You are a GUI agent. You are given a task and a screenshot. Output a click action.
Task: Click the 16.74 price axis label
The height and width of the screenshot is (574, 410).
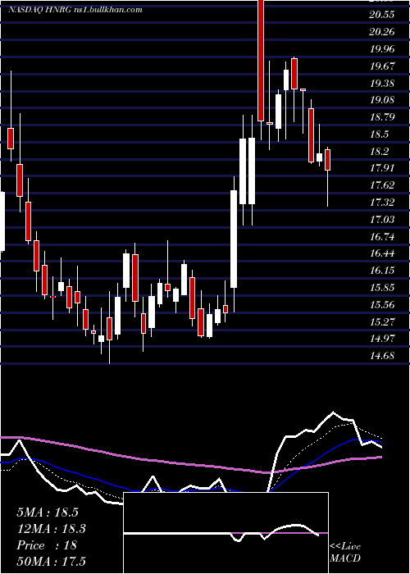tap(383, 236)
